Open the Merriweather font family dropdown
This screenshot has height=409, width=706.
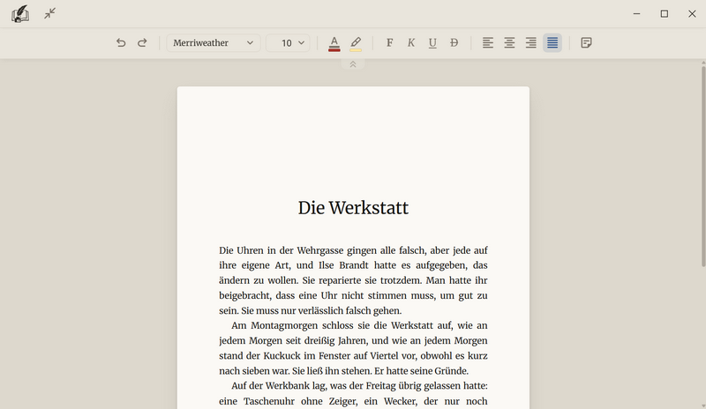click(214, 43)
